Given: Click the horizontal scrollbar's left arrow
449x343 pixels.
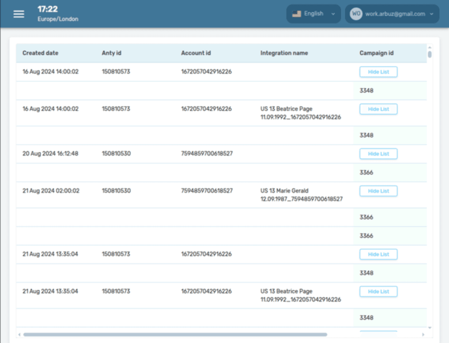Looking at the screenshot, I should (19, 335).
